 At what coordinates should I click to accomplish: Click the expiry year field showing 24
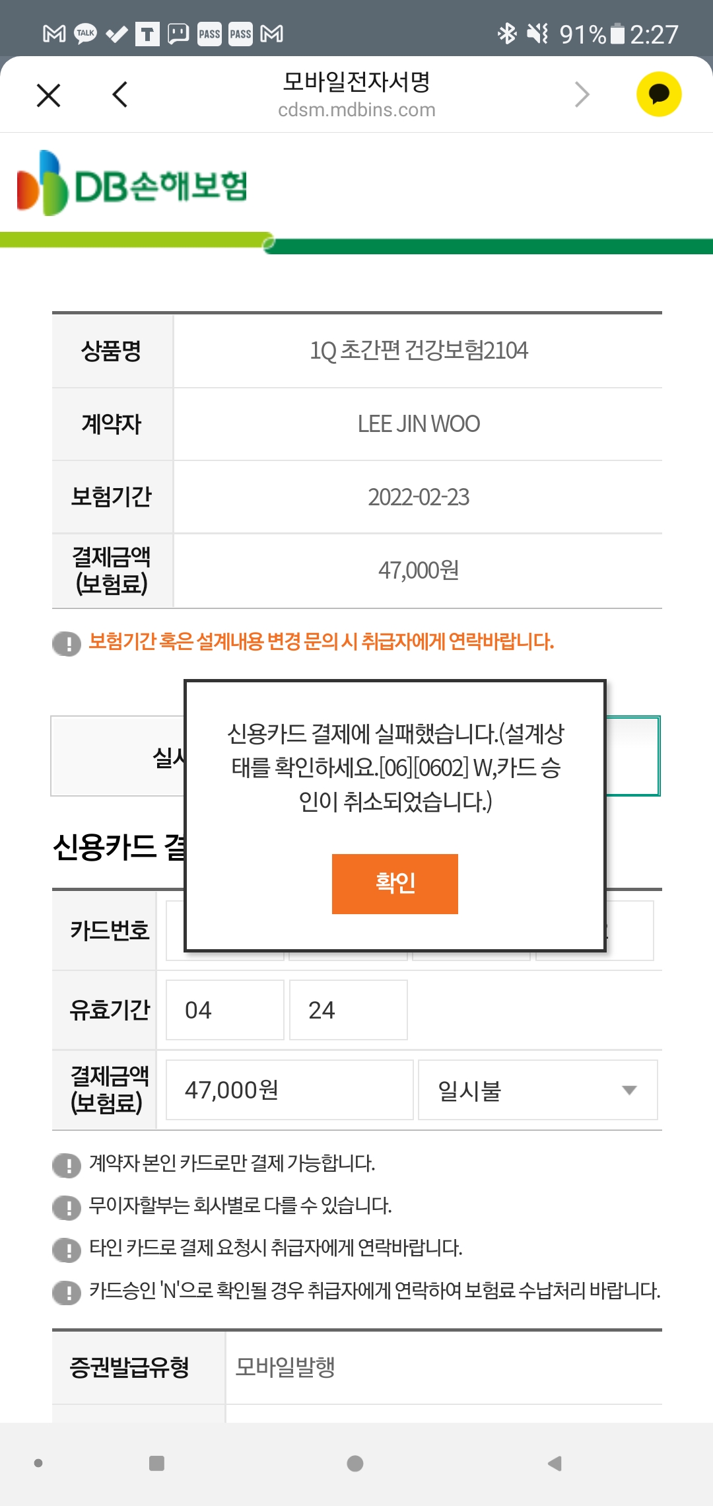coord(348,1010)
